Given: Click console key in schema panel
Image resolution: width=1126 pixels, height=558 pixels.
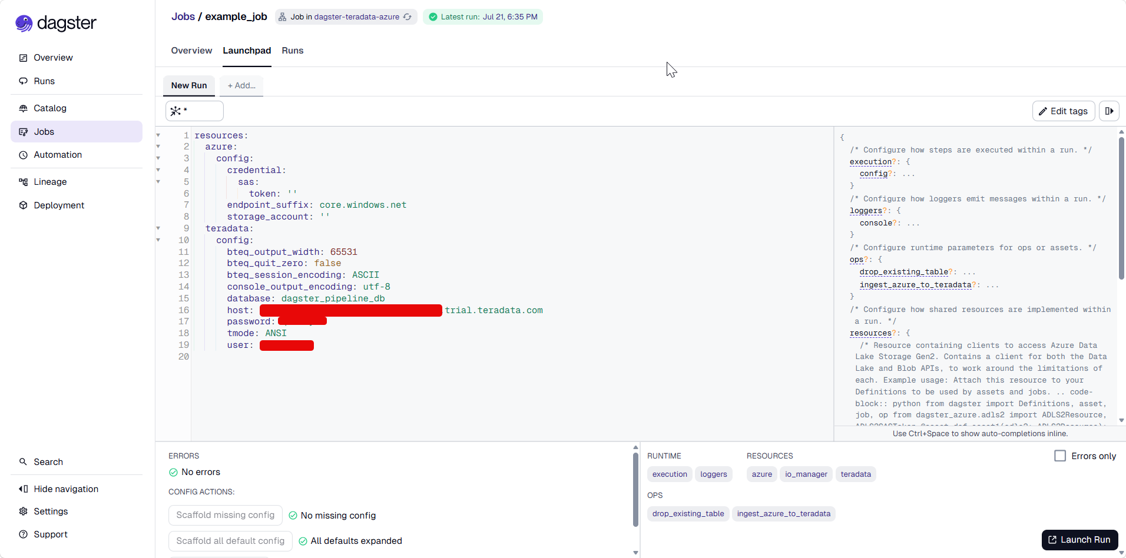Looking at the screenshot, I should [876, 223].
